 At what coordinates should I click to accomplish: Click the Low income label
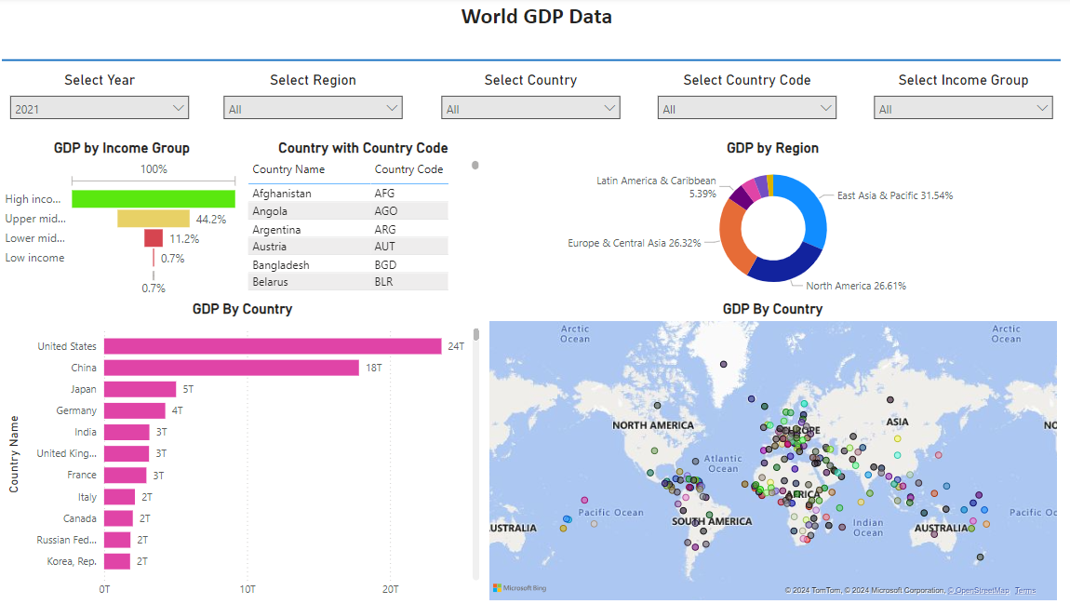(x=34, y=257)
